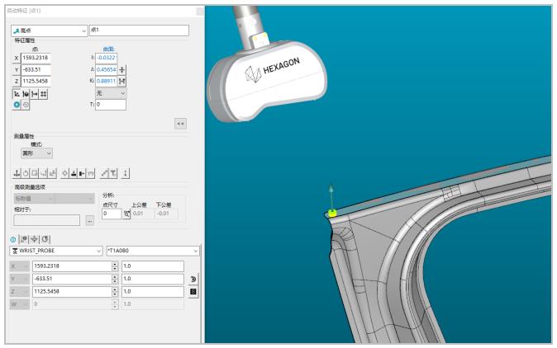Click the magnifier icon beside point size
Viewport: 557px width, 348px height.
tap(126, 214)
